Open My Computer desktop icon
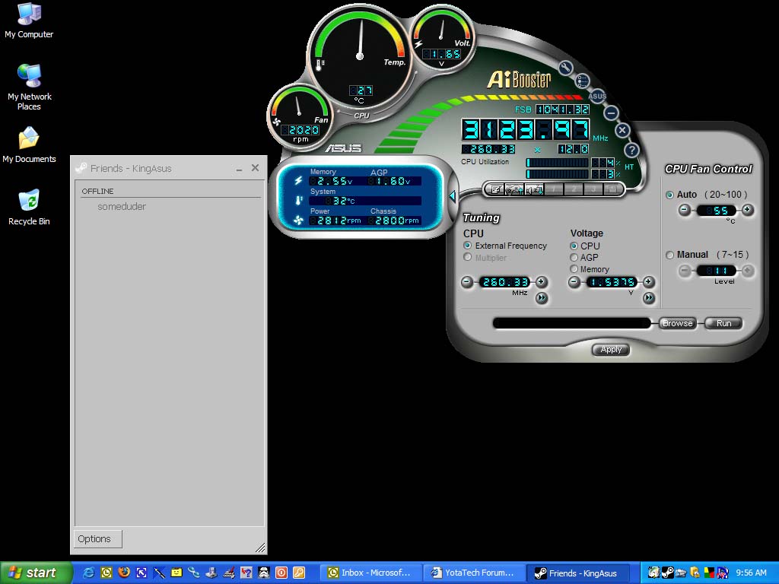 point(29,21)
